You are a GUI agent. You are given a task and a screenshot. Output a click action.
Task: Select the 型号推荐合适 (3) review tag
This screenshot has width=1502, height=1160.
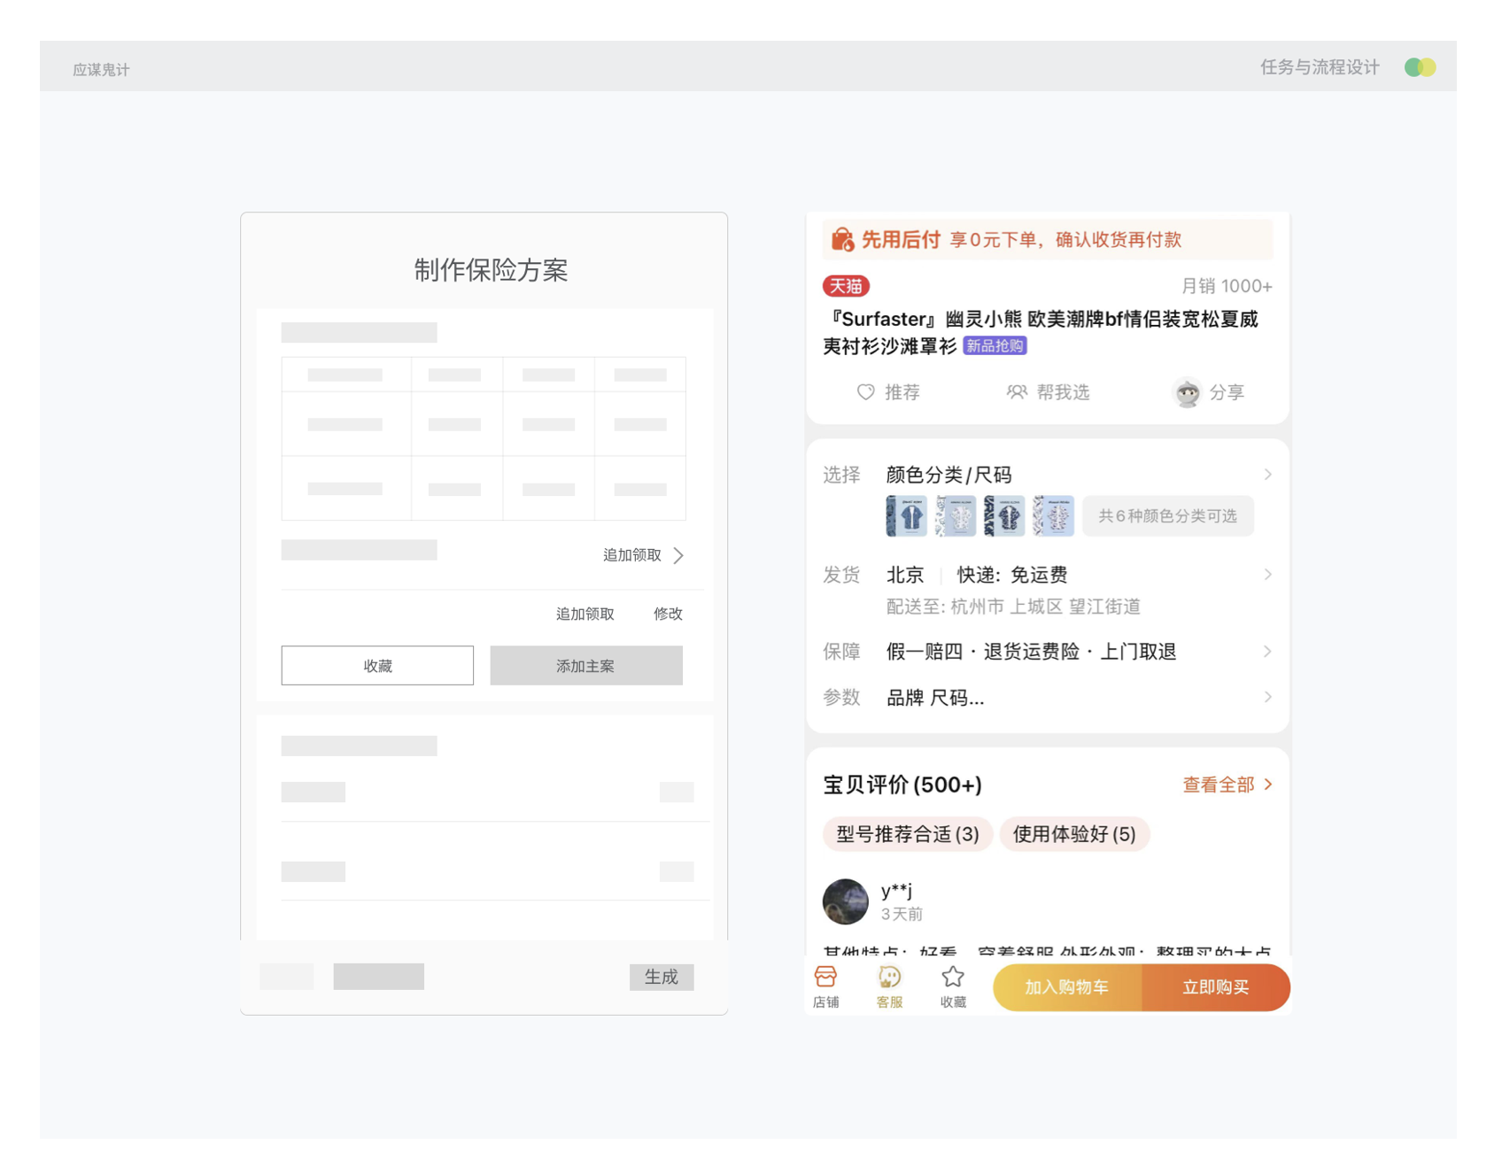(907, 834)
